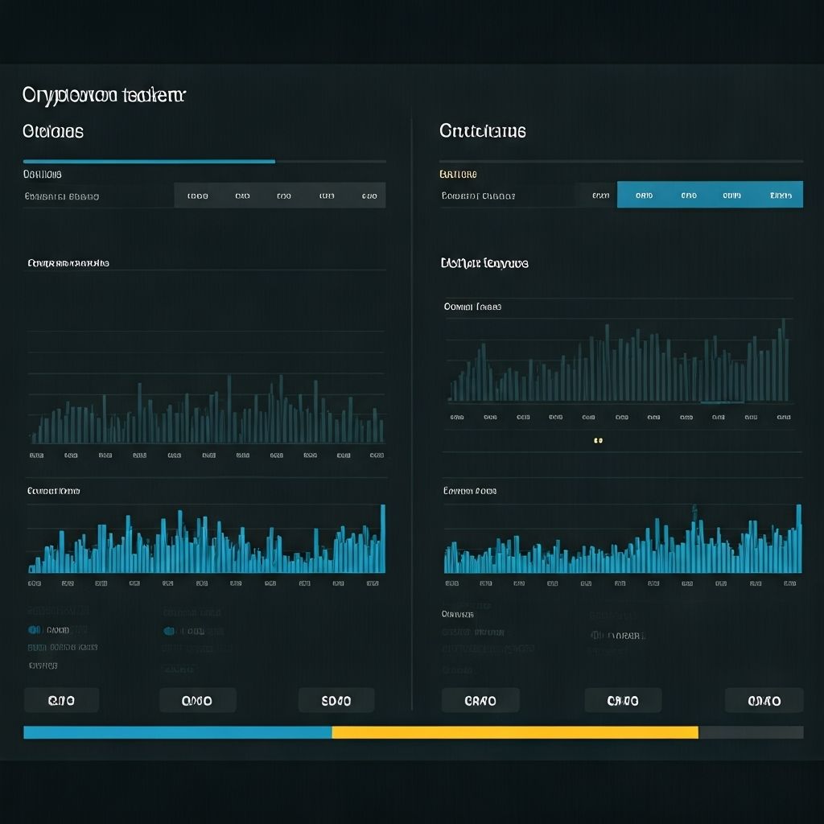This screenshot has height=824, width=824.
Task: Select the last bar in the bottom-right chart
Action: [x=799, y=539]
